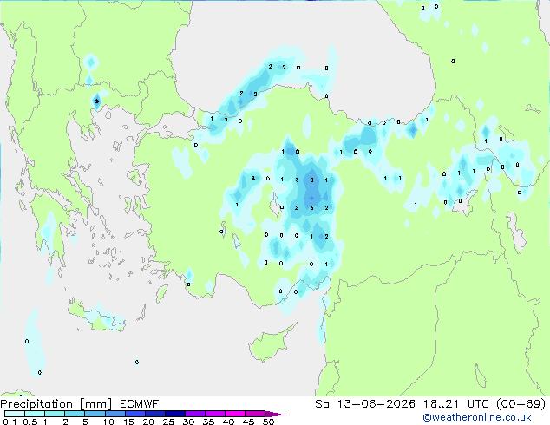Click the 'ECMWF' model label
Viewport: 550px width, 425px height.
140,404
